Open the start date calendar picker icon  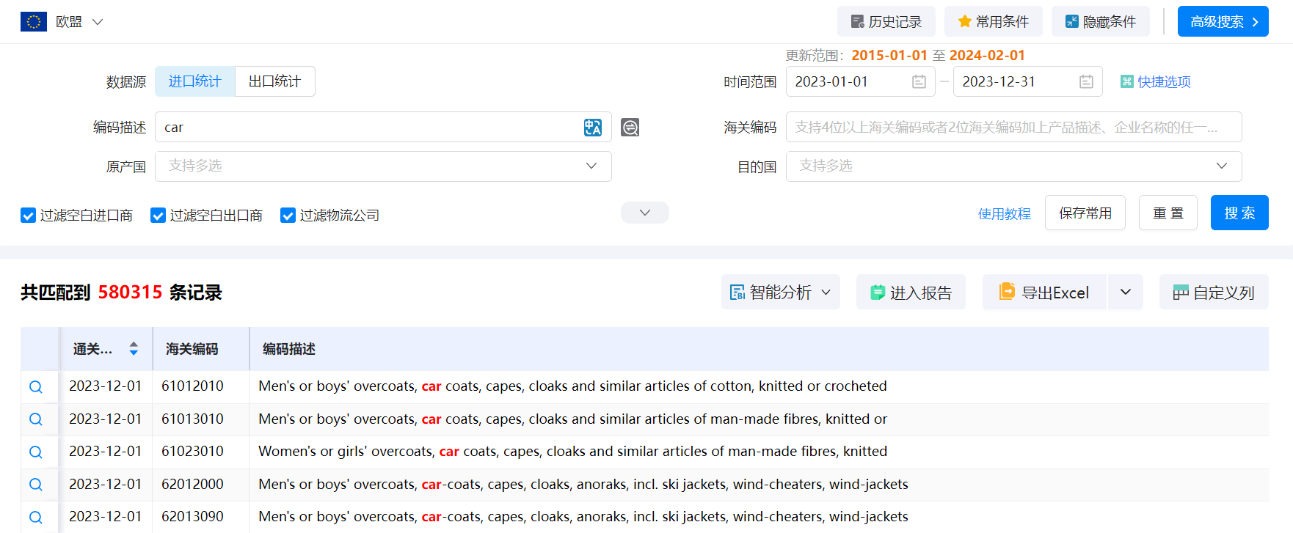click(x=918, y=82)
